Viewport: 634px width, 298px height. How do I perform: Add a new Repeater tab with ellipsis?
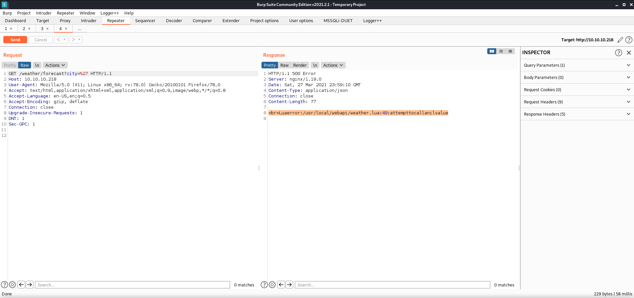pos(80,29)
